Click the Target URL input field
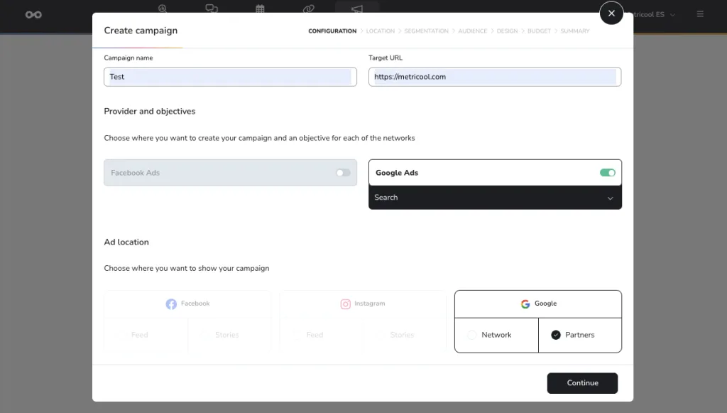Screen dimensions: 727x413 click(495, 77)
